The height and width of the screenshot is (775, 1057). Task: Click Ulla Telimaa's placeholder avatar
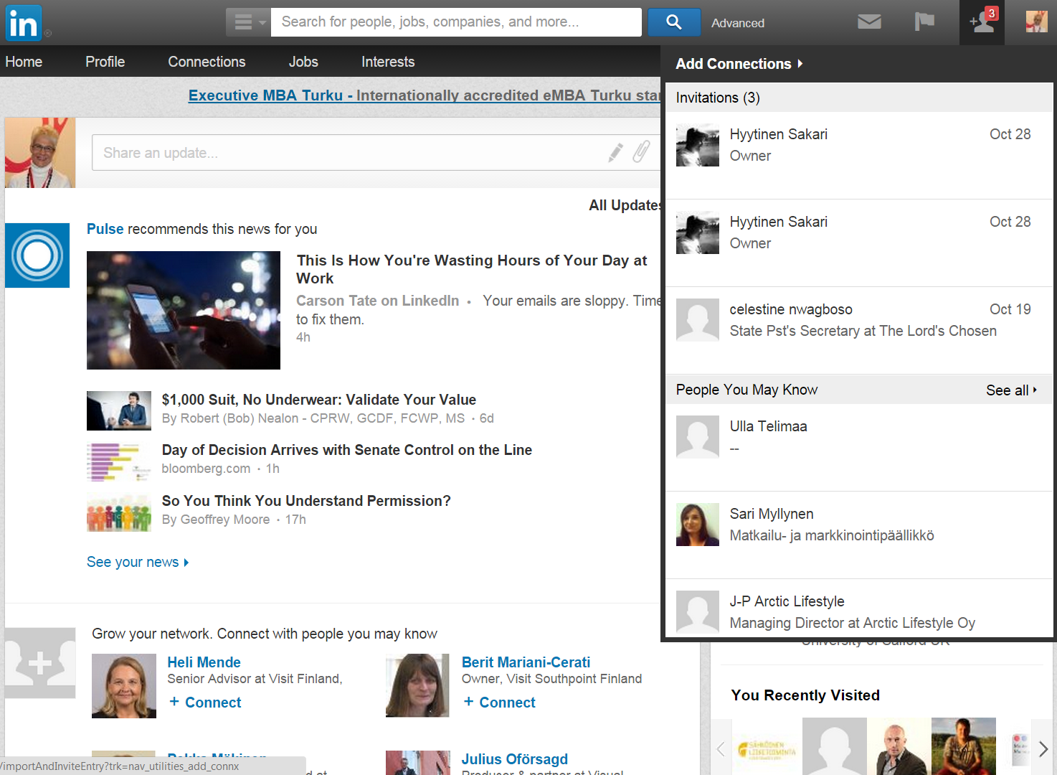coord(697,437)
